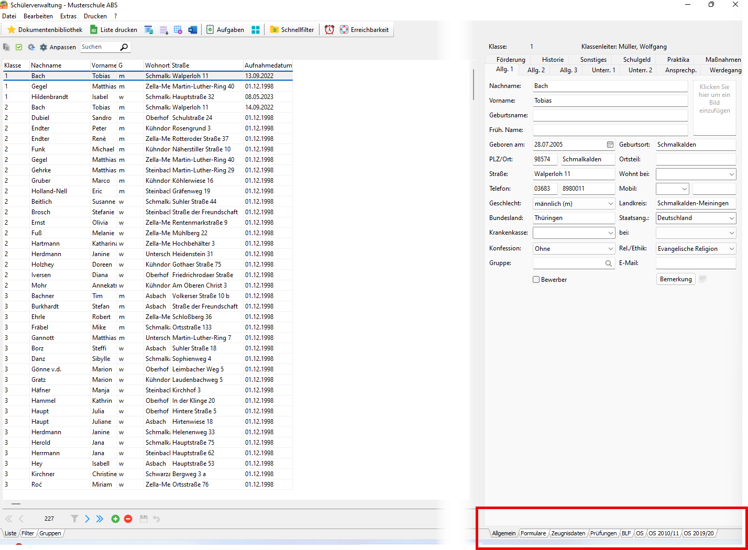Screen dimensions: 748x550
Task: Click the E-Mail input field
Action: 696,263
